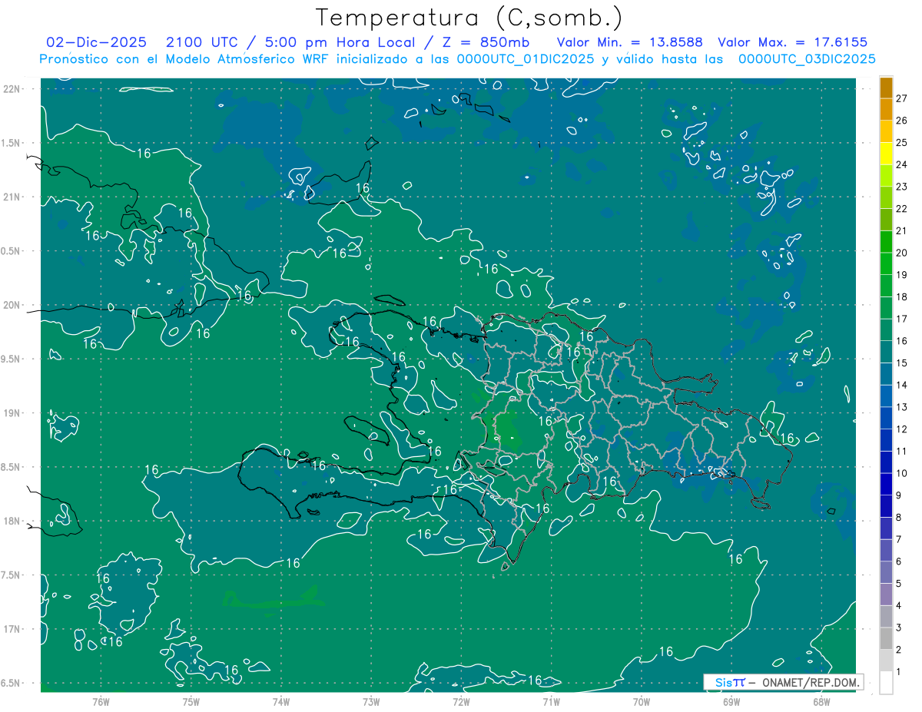Click the "74W" longitude axis label
Image resolution: width=922 pixels, height=712 pixels.
(280, 701)
